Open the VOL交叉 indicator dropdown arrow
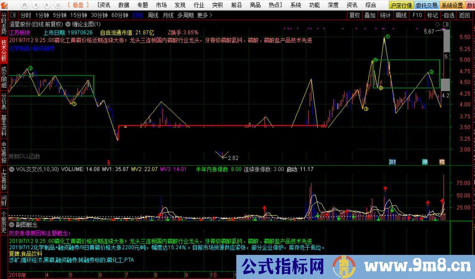 (x=12, y=169)
